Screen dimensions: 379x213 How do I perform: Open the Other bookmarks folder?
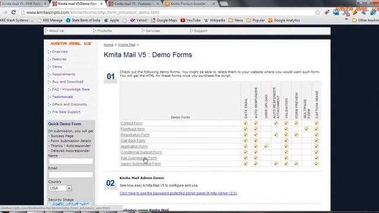[365, 20]
